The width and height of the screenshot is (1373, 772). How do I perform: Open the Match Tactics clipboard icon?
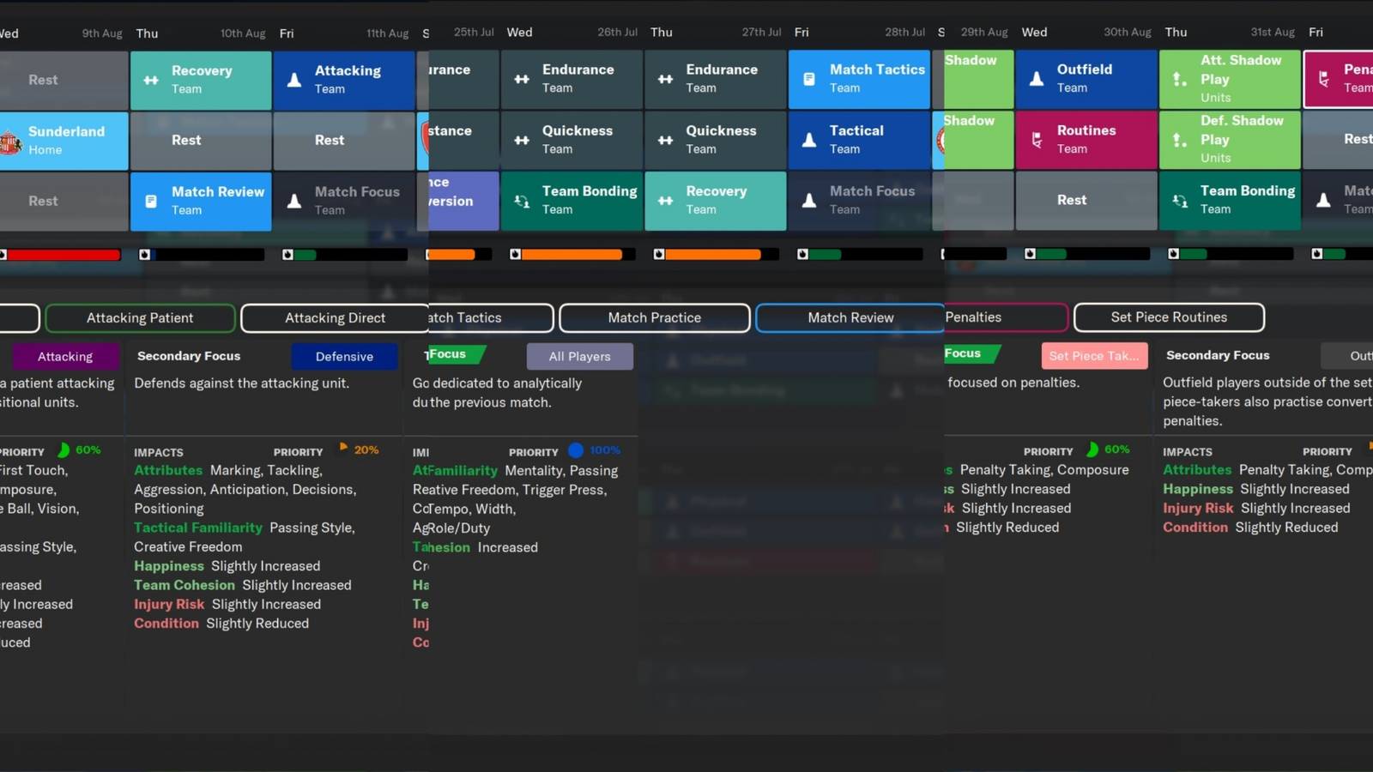(807, 79)
